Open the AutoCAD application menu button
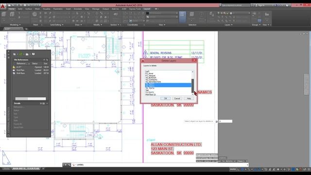This screenshot has width=311, height=175. click(3, 6)
